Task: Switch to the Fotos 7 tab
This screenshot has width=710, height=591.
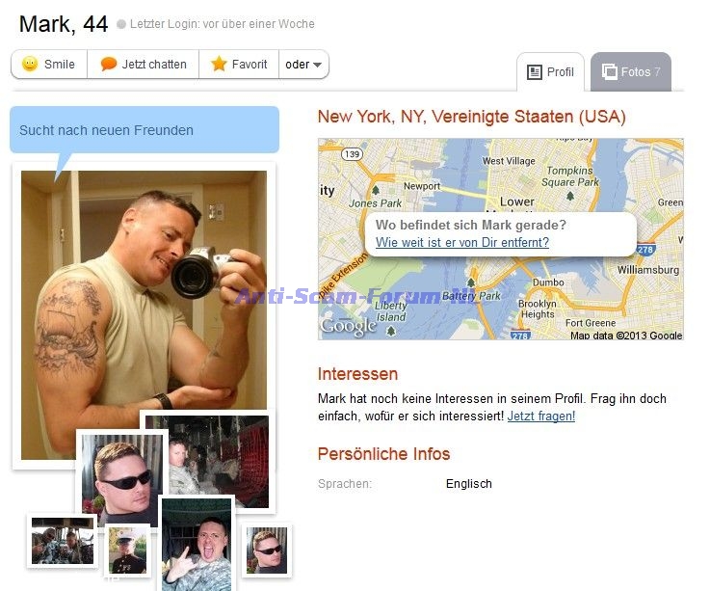Action: point(631,71)
